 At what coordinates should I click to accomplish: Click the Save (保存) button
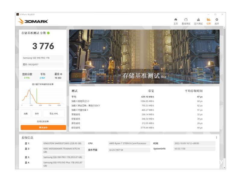click(x=37, y=114)
